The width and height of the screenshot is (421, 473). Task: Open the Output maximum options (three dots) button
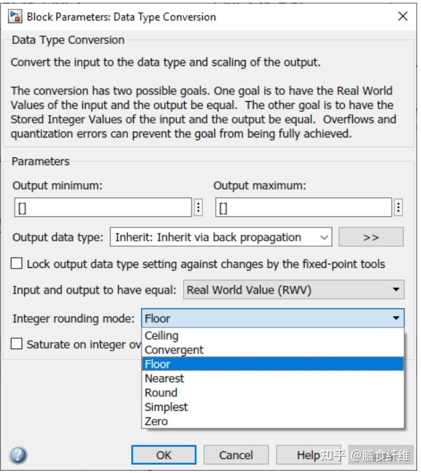pyautogui.click(x=399, y=207)
